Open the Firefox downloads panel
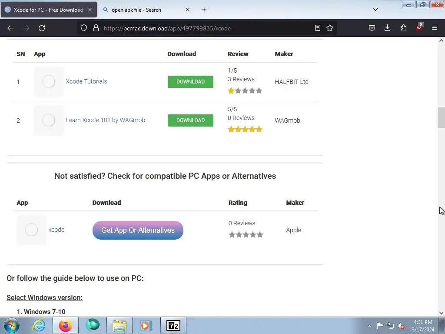Image resolution: width=445 pixels, height=334 pixels. [387, 28]
